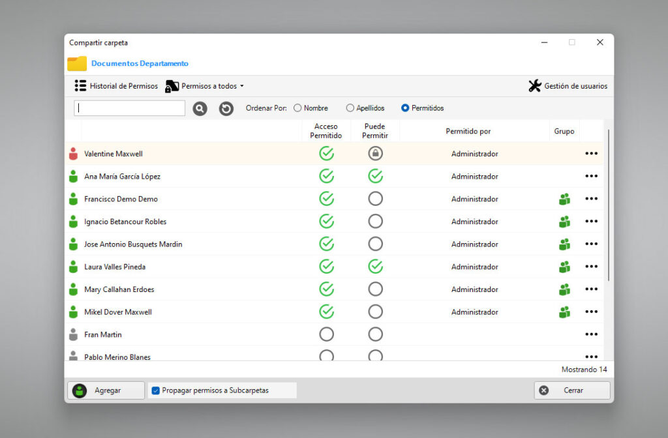Revoke Acceso Permitido for Mary Callahan Erdoes
The width and height of the screenshot is (668, 438).
pyautogui.click(x=326, y=289)
